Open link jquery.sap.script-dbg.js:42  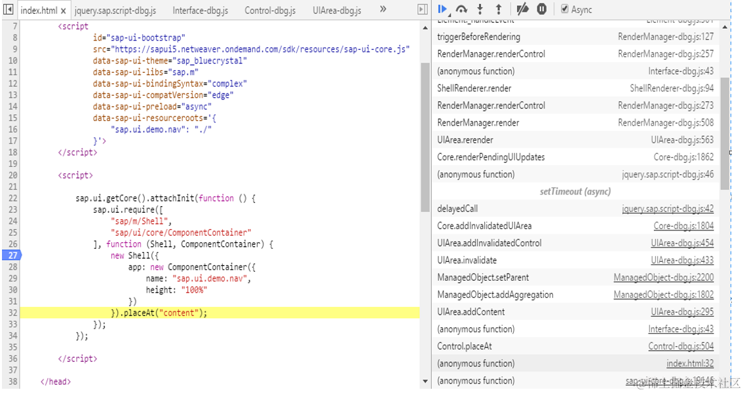point(668,209)
